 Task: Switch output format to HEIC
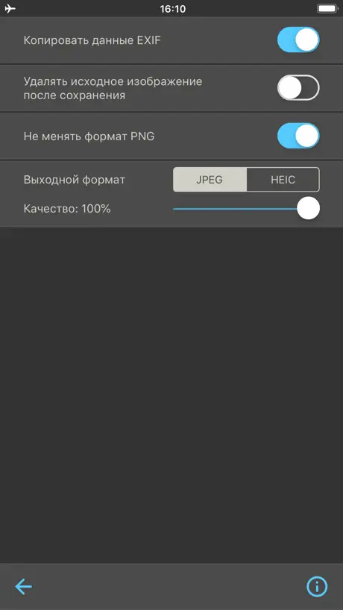click(x=283, y=179)
